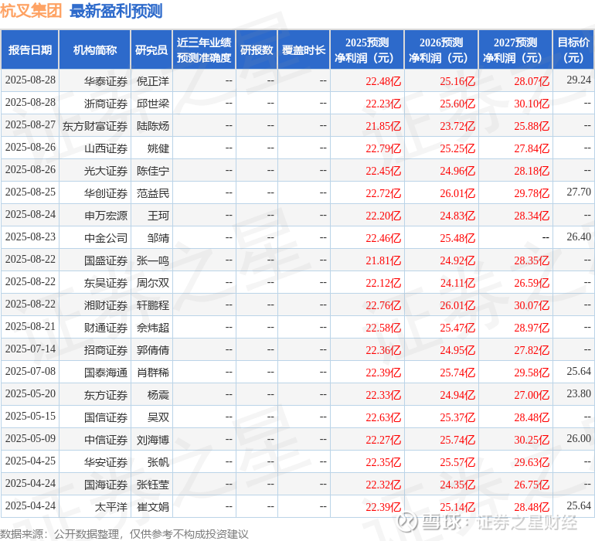Click researcher name 郭倩倩
The image size is (595, 541).
click(x=153, y=350)
